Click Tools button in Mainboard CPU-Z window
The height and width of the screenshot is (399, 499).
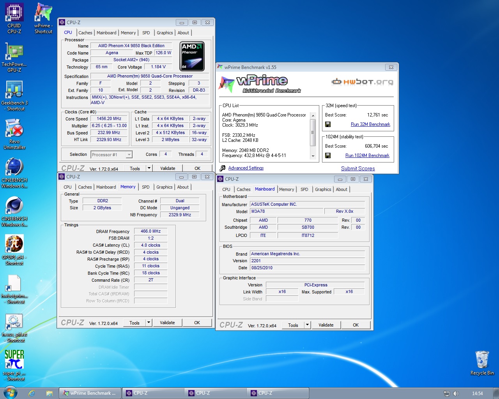tap(293, 325)
